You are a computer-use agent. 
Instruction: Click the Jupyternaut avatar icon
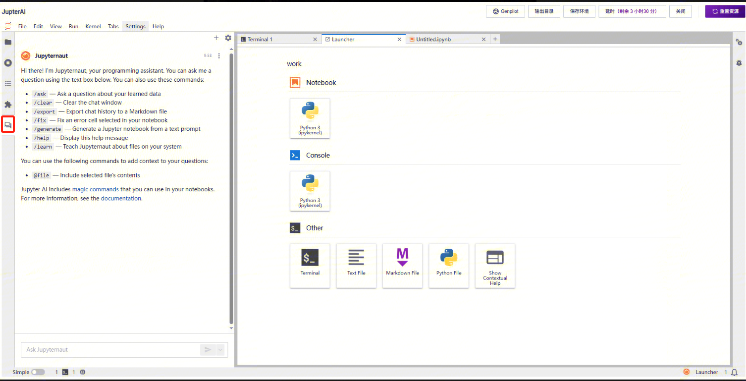click(x=26, y=56)
